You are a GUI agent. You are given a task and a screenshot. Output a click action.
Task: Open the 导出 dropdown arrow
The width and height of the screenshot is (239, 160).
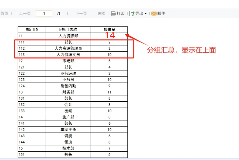tap(146, 14)
